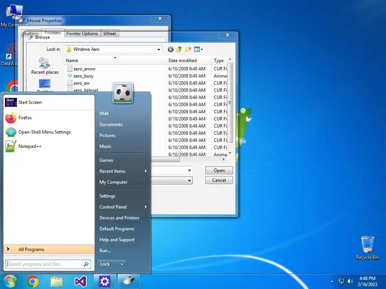Open Start Screen from the start menu

coord(49,102)
